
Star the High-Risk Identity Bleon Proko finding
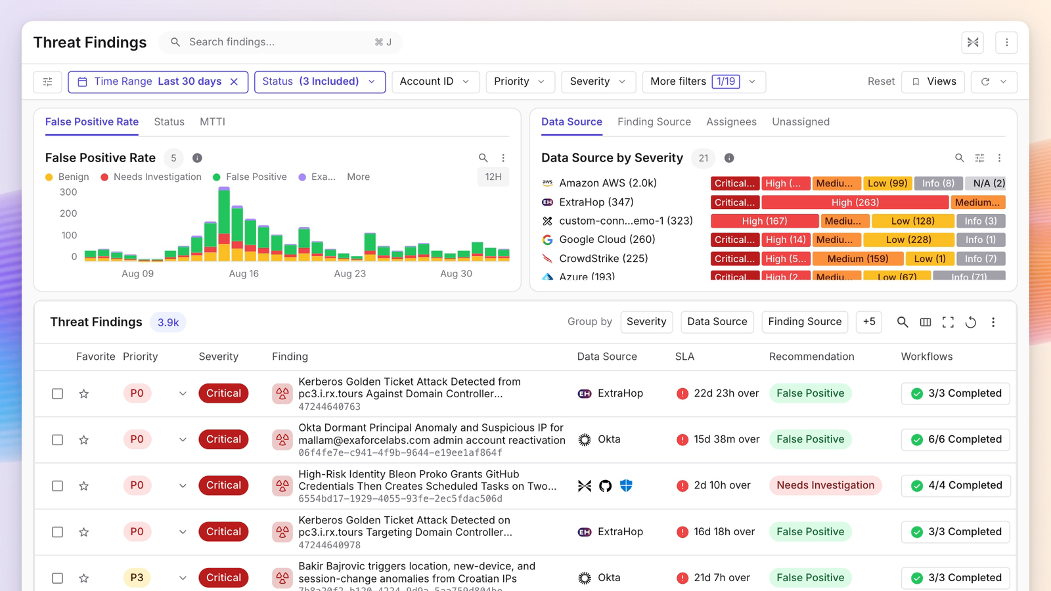pos(83,486)
